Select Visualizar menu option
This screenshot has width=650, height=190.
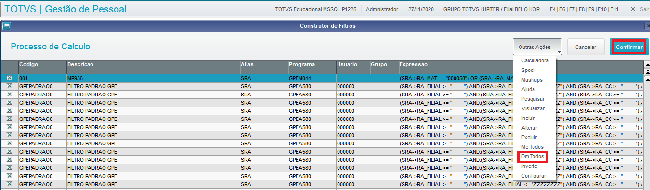(533, 108)
